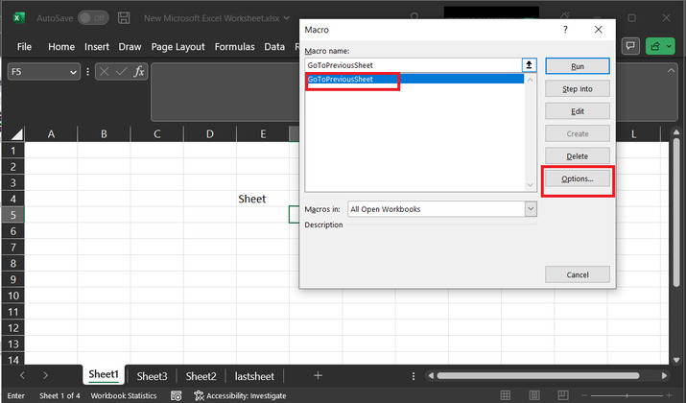Switch to Page Layout view icon
686x403 pixels.
coord(534,395)
